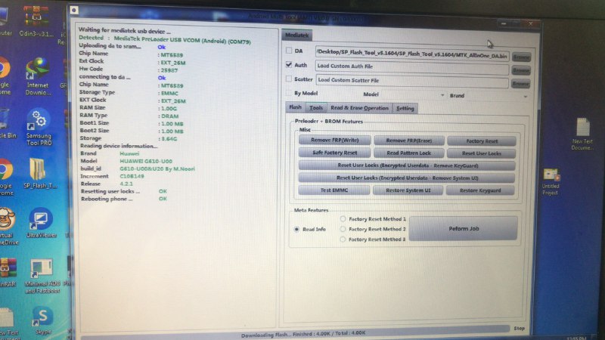The image size is (605, 340).
Task: Click Browse button for Scatter file
Action: (x=521, y=84)
